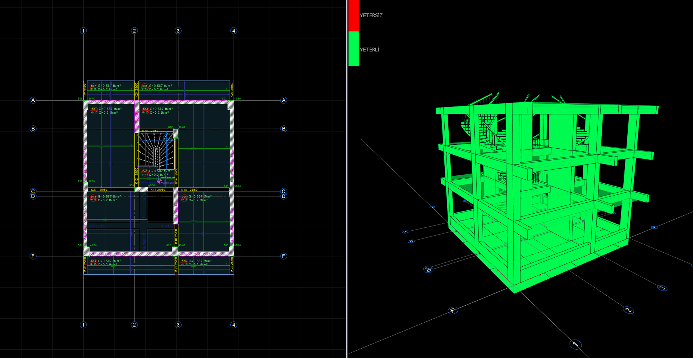
Task: Click axis bubble 2 above the plan
Action: [x=134, y=31]
